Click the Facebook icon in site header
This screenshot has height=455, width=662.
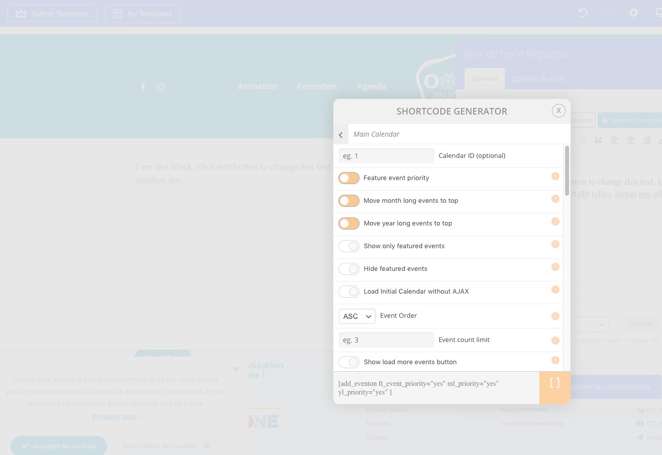point(143,87)
